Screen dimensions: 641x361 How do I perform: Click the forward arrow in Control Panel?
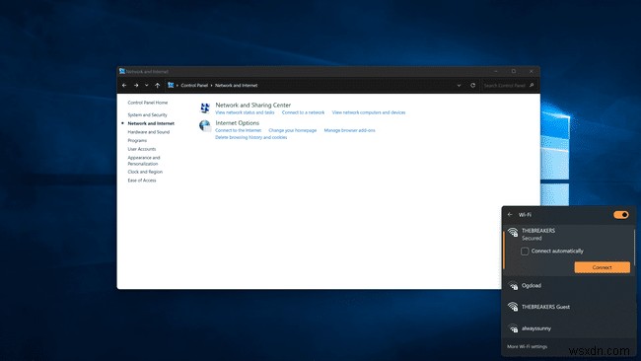(136, 86)
